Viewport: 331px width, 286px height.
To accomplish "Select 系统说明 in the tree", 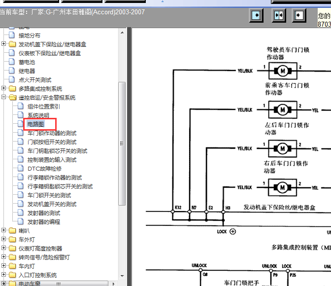I will [38, 115].
